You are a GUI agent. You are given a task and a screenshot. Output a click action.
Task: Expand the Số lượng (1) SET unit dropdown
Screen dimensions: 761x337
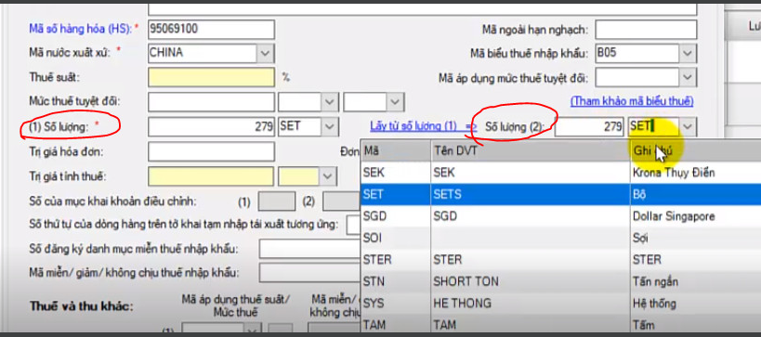pyautogui.click(x=330, y=126)
